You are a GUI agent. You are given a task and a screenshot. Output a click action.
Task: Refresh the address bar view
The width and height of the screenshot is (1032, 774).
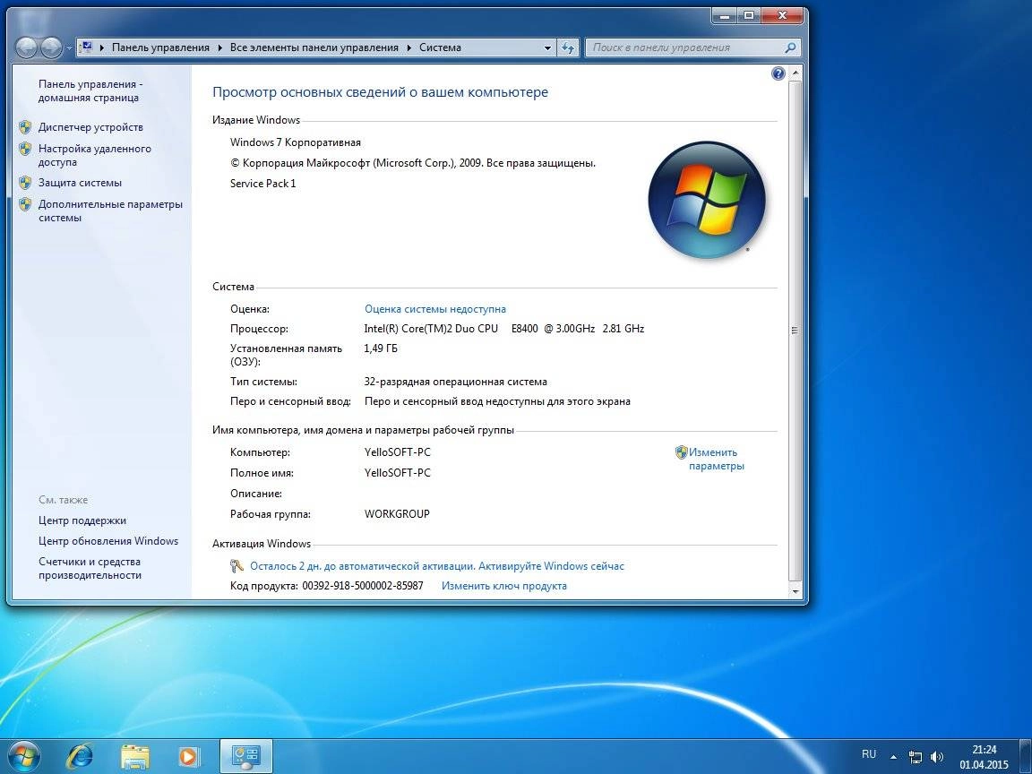[567, 47]
